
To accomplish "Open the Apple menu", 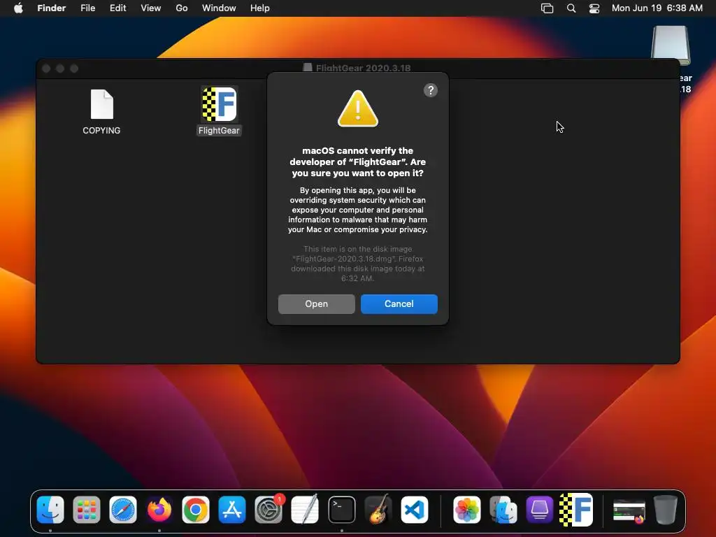I will click(18, 8).
